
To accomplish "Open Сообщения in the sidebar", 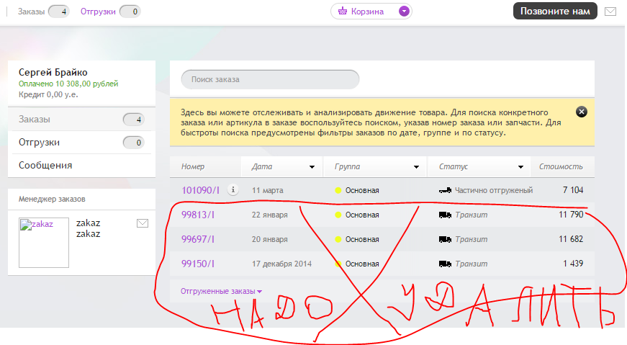I will (x=45, y=165).
